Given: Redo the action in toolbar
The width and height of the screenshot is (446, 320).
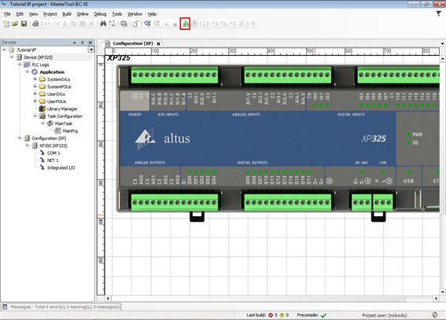Looking at the screenshot, I should (x=56, y=24).
